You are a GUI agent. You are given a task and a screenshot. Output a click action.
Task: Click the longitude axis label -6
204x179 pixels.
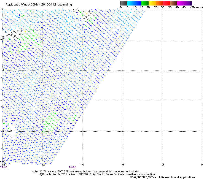pos(122,165)
